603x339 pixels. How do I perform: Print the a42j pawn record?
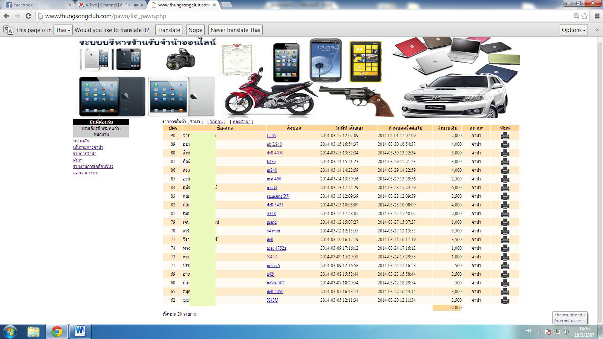click(505, 274)
